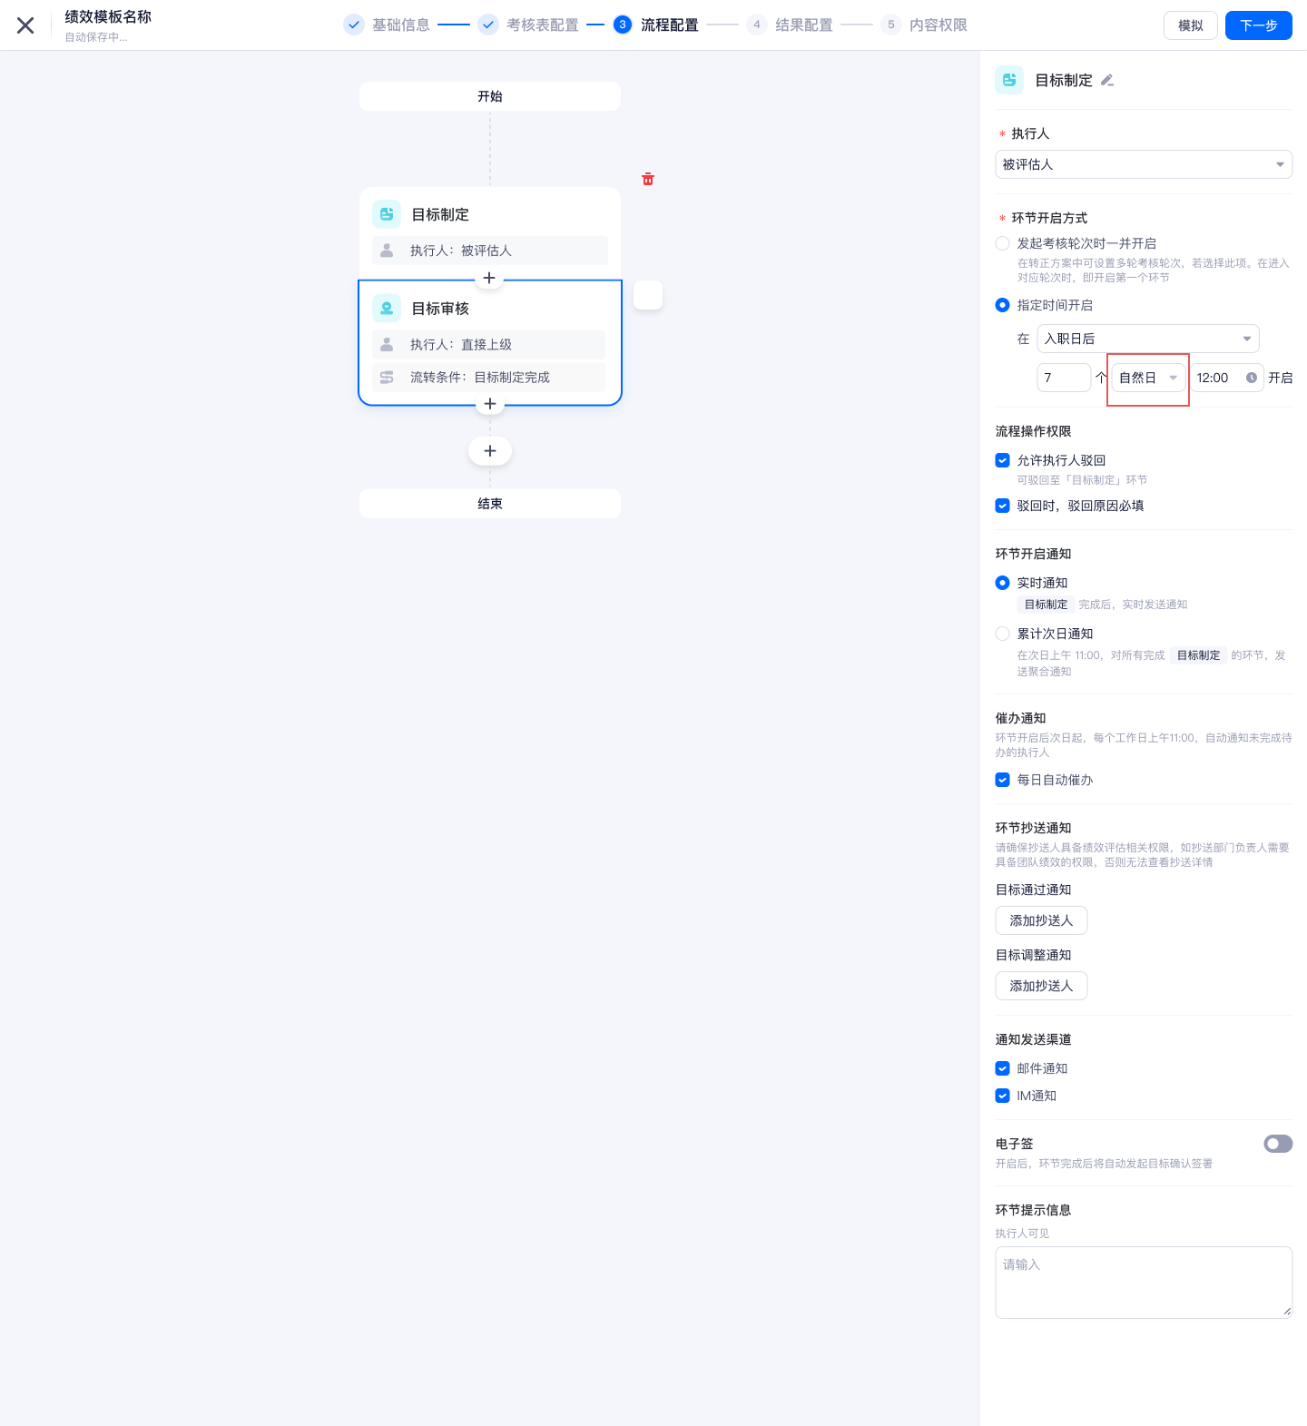
Task: Select 累计次日通知 radio option
Action: [1003, 634]
